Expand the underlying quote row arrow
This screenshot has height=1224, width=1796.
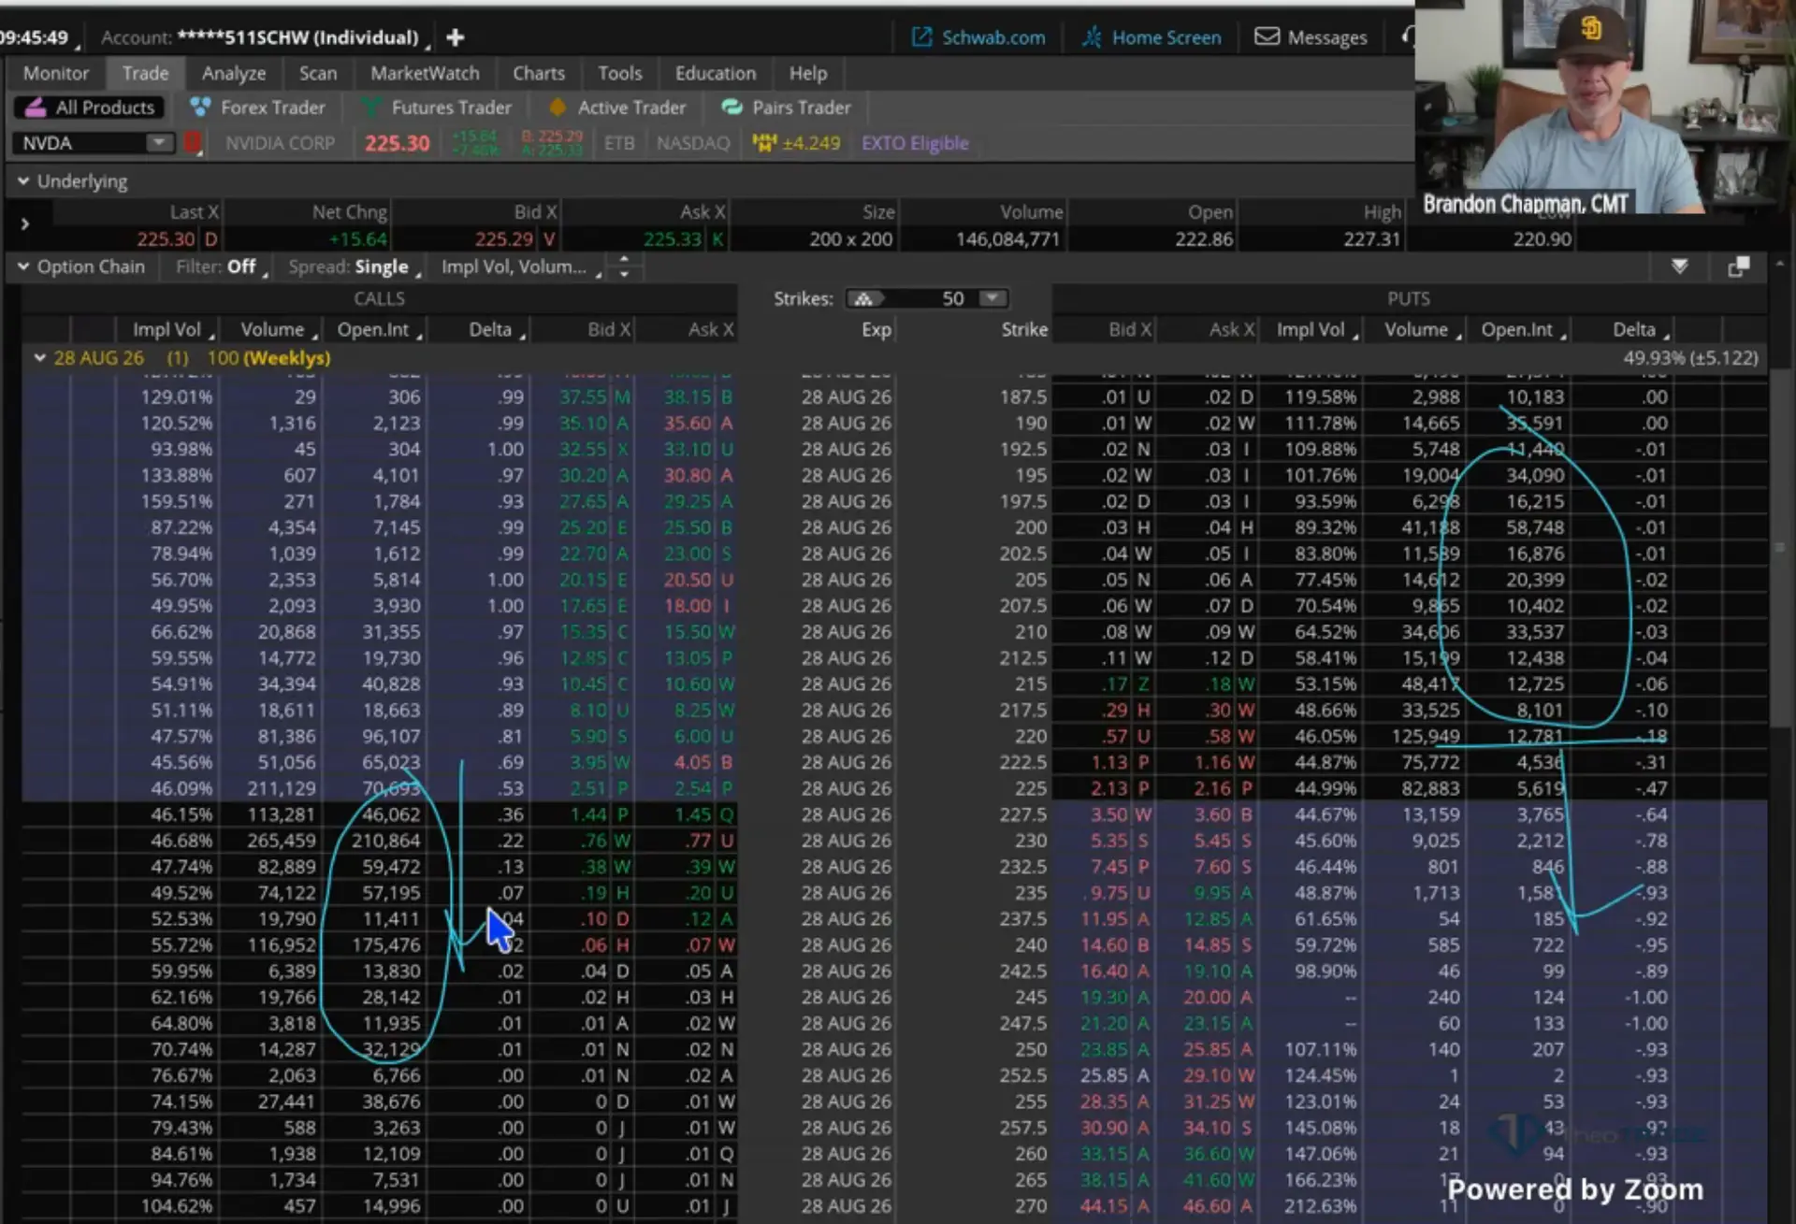click(25, 224)
